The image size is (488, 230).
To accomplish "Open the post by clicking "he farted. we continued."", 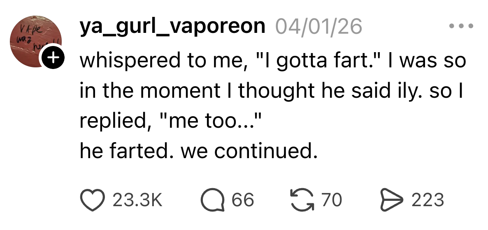I will click(x=198, y=152).
